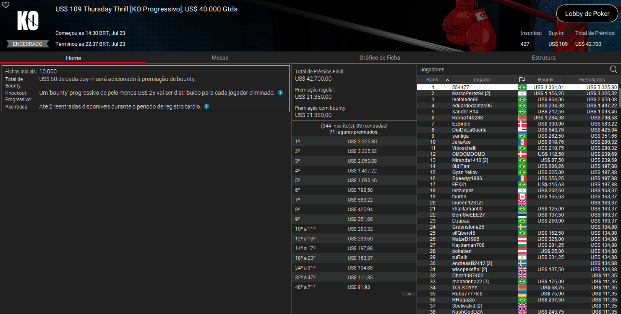Sort by Bounty column header
Viewport: 621px width, 314px height.
coord(546,80)
